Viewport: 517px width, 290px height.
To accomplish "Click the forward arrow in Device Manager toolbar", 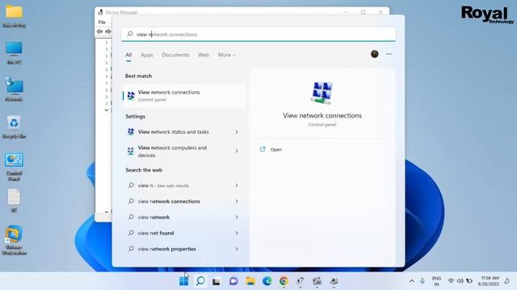I will point(107,31).
